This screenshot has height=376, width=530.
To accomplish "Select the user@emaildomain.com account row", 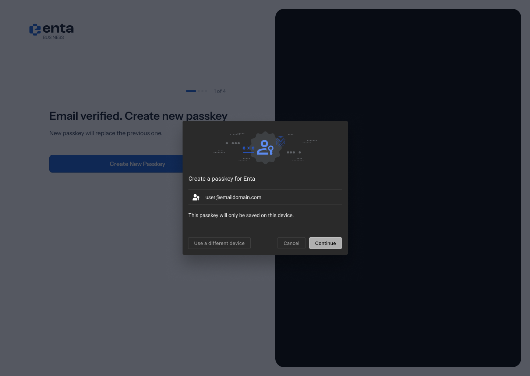I will [265, 197].
